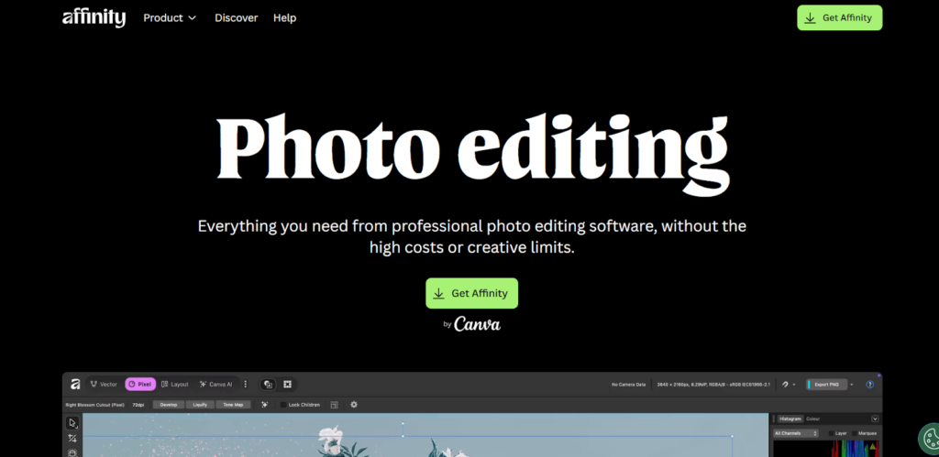The width and height of the screenshot is (939, 457).
Task: Click the settings gear in context toolbar
Action: pos(354,404)
